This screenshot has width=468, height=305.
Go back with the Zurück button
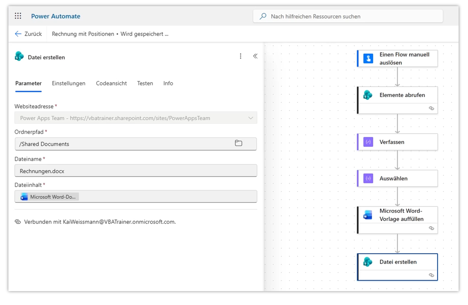pyautogui.click(x=29, y=34)
